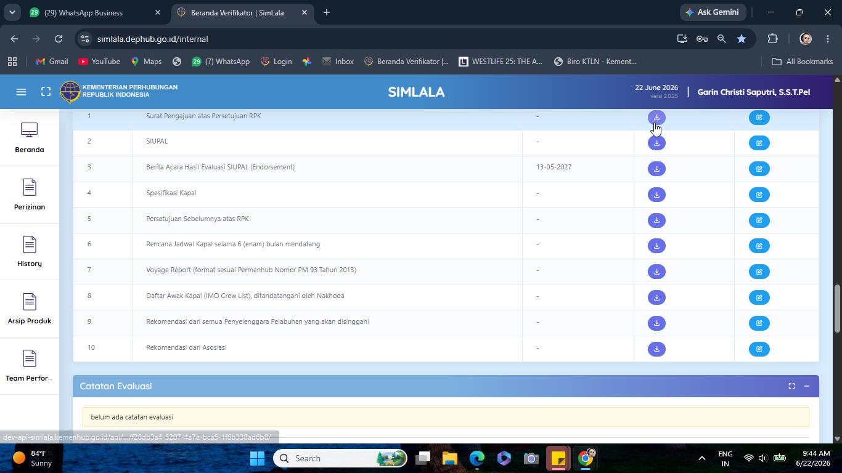The width and height of the screenshot is (842, 473).
Task: Toggle the hamburger sidebar menu
Action: click(x=21, y=92)
